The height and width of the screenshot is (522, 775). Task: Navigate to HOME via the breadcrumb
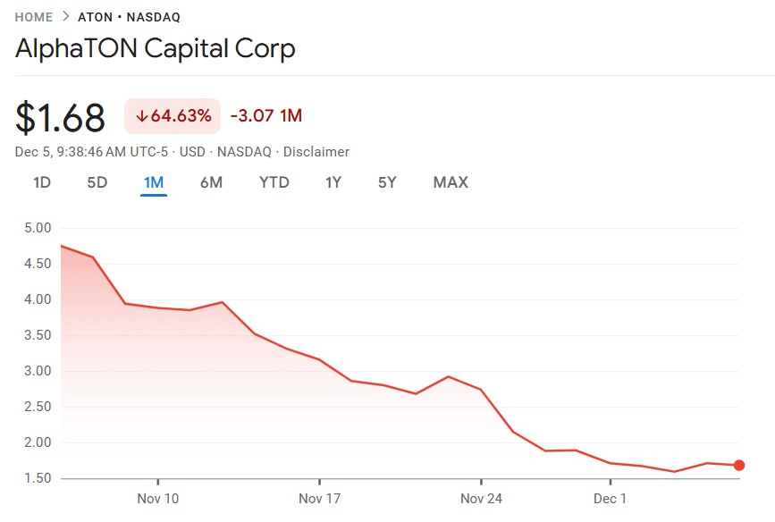pyautogui.click(x=34, y=16)
